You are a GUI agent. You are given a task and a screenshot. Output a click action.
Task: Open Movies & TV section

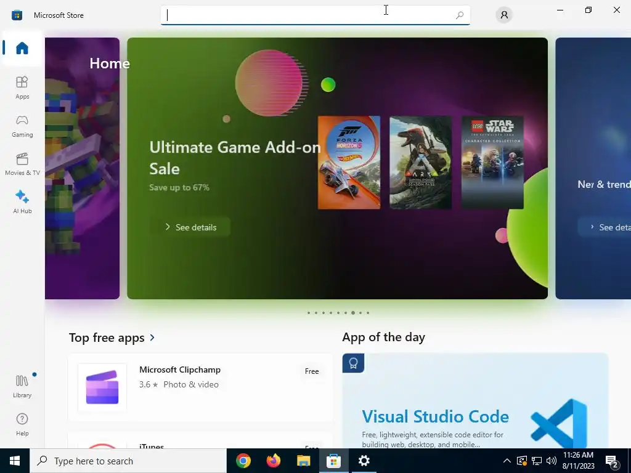[x=22, y=164]
